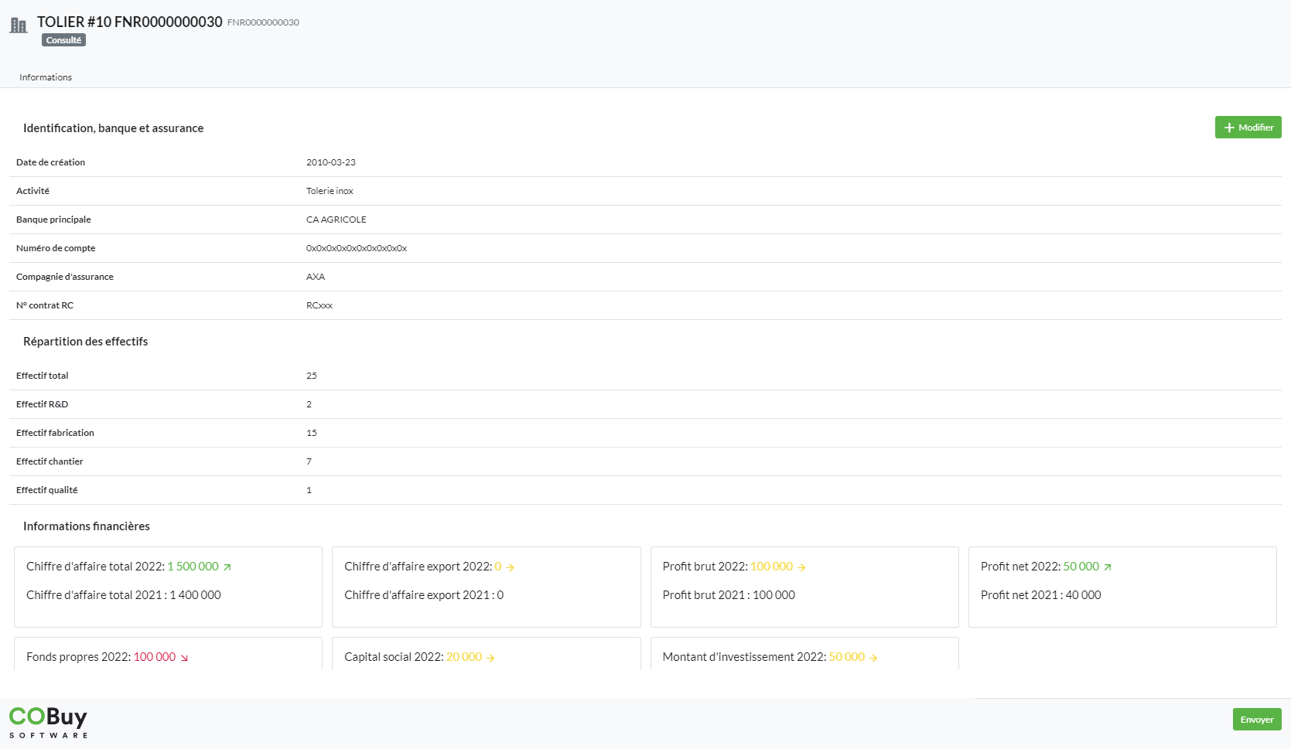The width and height of the screenshot is (1291, 749).
Task: Click yellow arrow beside Montant d'investissement 2022
Action: click(x=873, y=658)
